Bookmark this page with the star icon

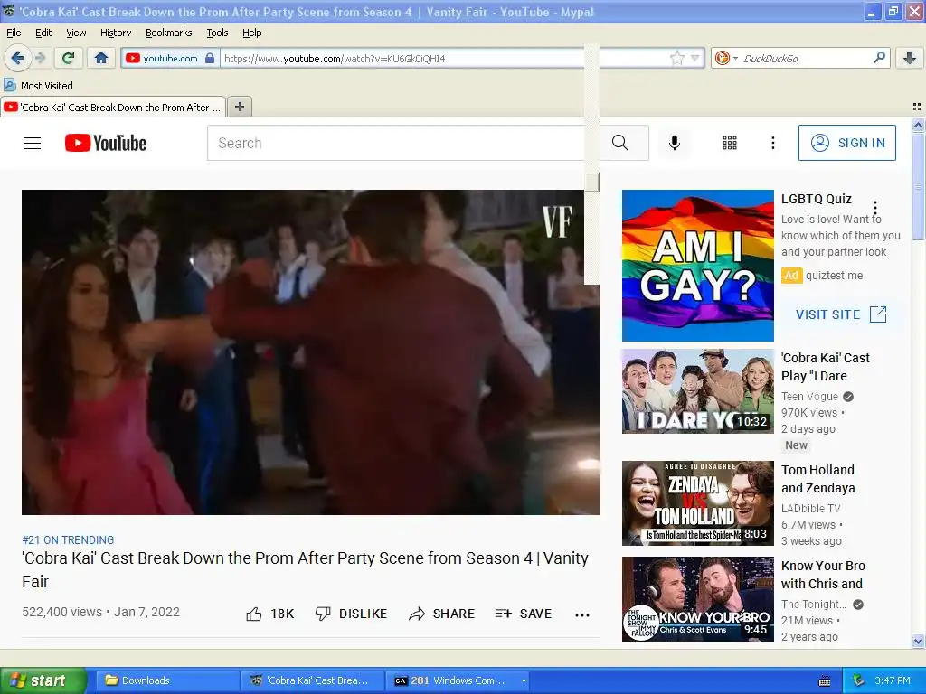(676, 58)
